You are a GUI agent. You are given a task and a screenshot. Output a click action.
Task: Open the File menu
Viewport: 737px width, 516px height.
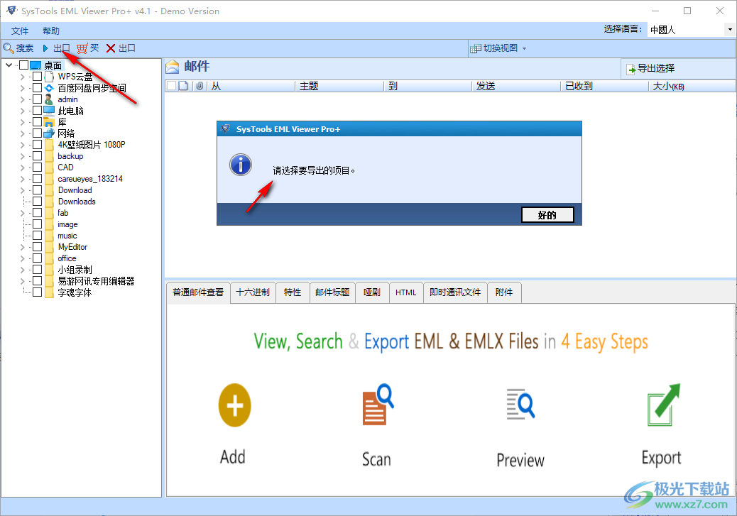20,31
